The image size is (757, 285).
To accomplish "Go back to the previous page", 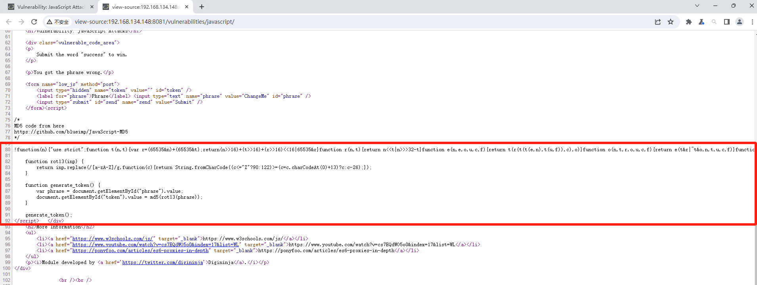I will (9, 22).
